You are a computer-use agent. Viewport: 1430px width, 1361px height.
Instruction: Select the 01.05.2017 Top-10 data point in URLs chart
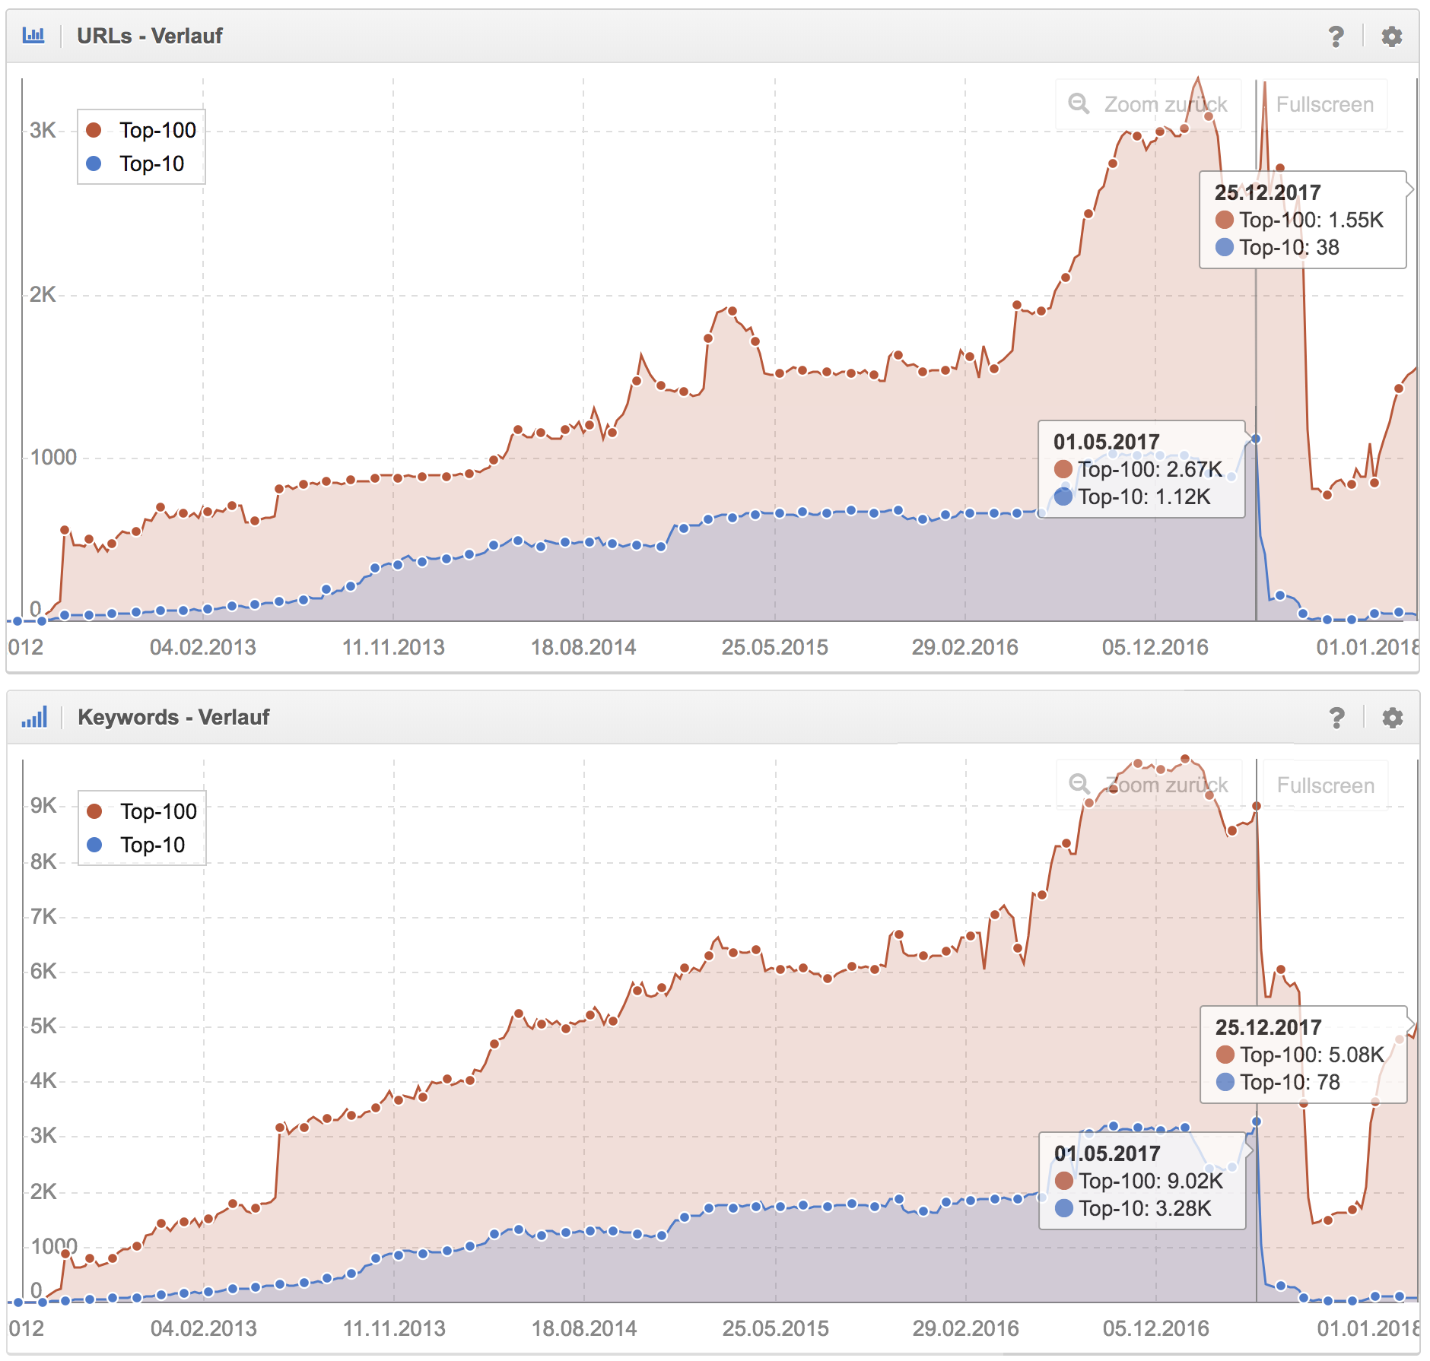[x=1256, y=439]
